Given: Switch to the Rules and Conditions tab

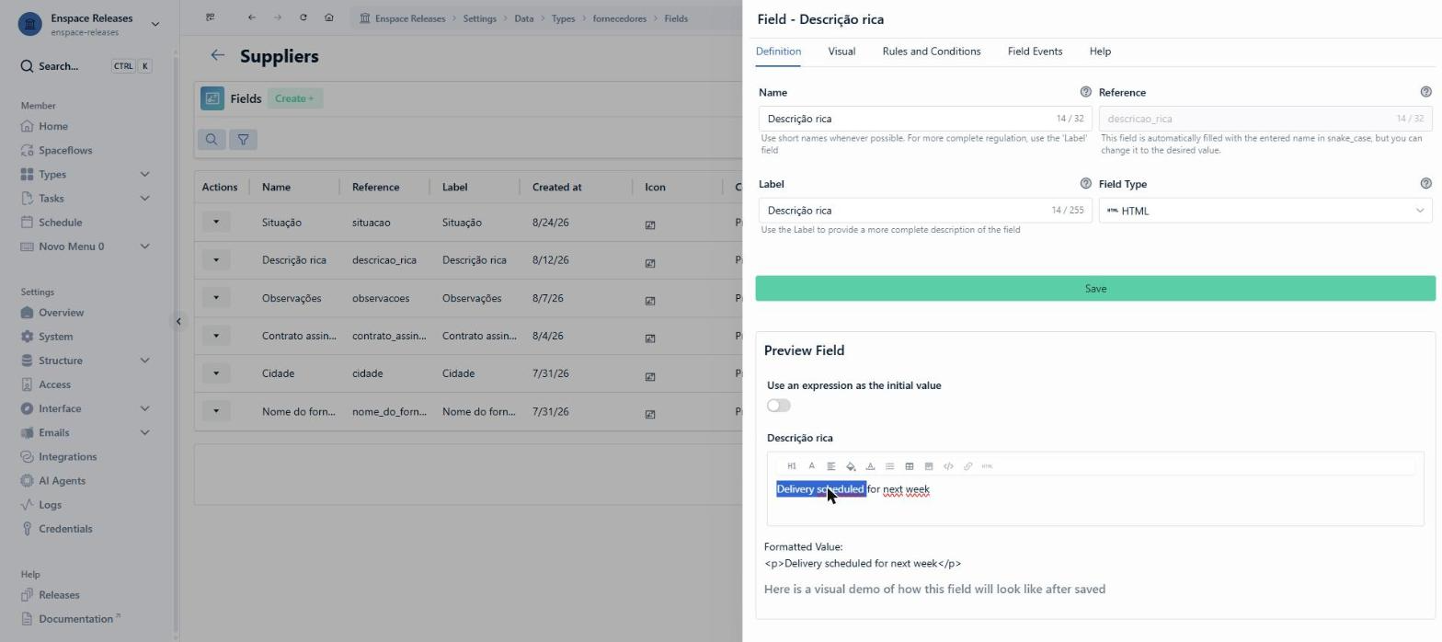Looking at the screenshot, I should click(x=932, y=52).
